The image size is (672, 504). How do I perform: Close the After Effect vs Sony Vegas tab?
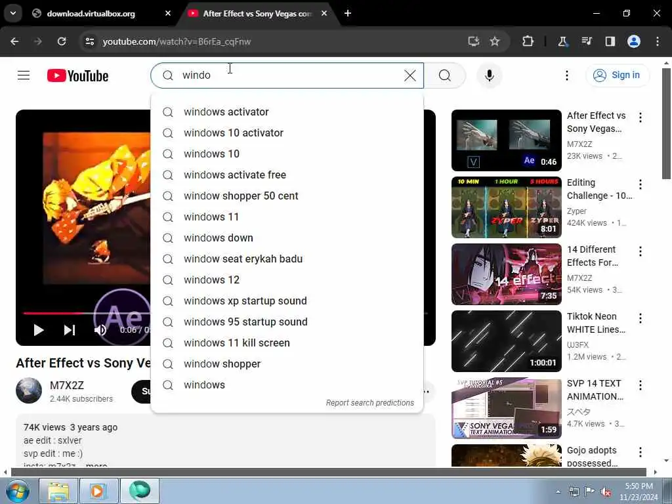[324, 13]
